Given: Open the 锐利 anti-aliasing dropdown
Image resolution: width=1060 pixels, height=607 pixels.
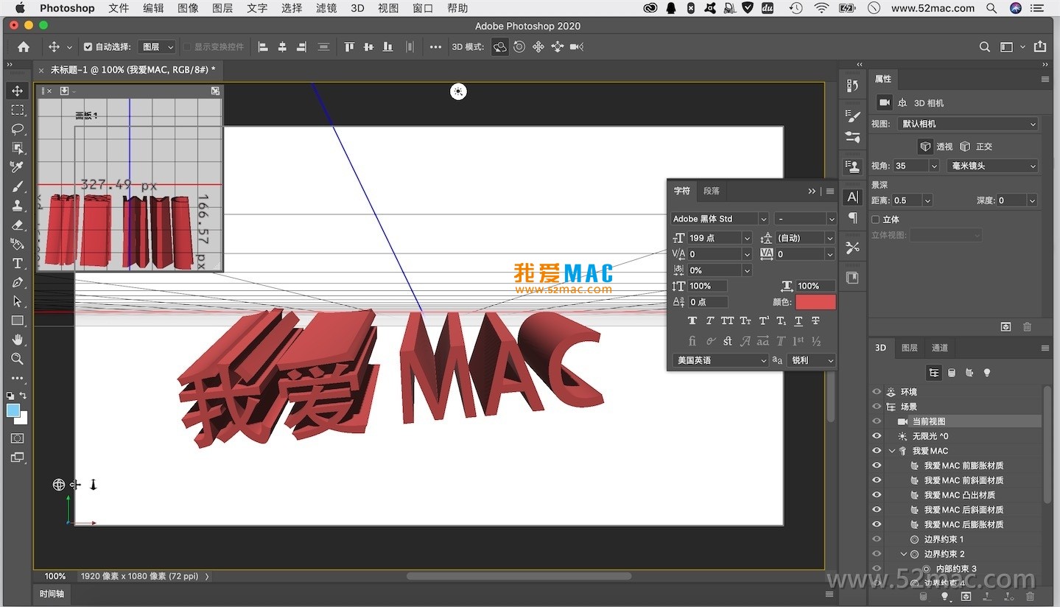Looking at the screenshot, I should (812, 360).
